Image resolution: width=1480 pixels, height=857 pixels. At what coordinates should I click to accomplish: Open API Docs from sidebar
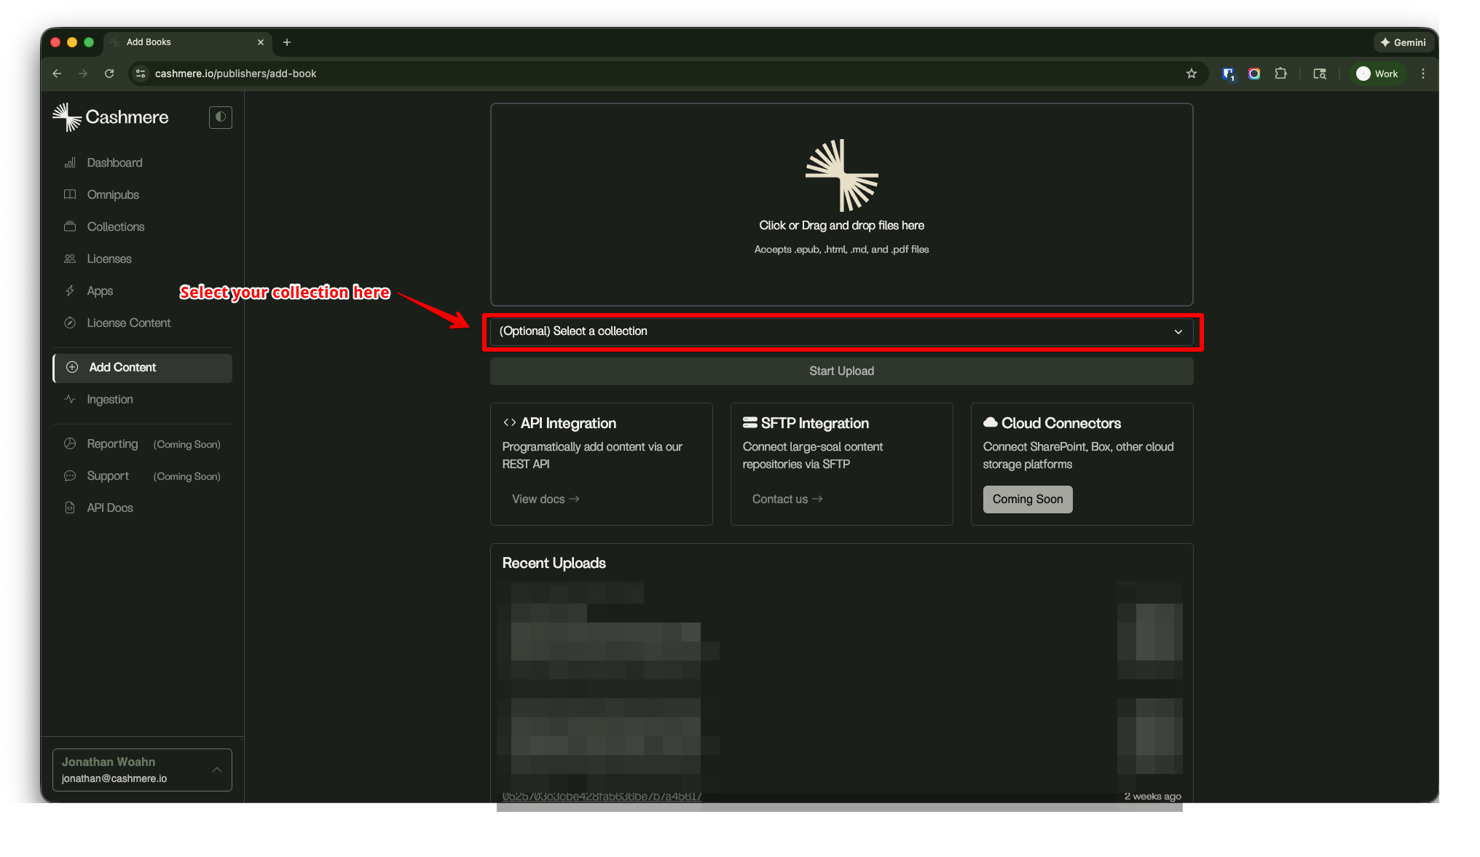pyautogui.click(x=110, y=508)
